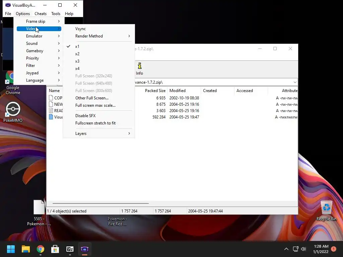Select the README file icon in 7-Zip
This screenshot has height=257, width=343.
click(51, 110)
